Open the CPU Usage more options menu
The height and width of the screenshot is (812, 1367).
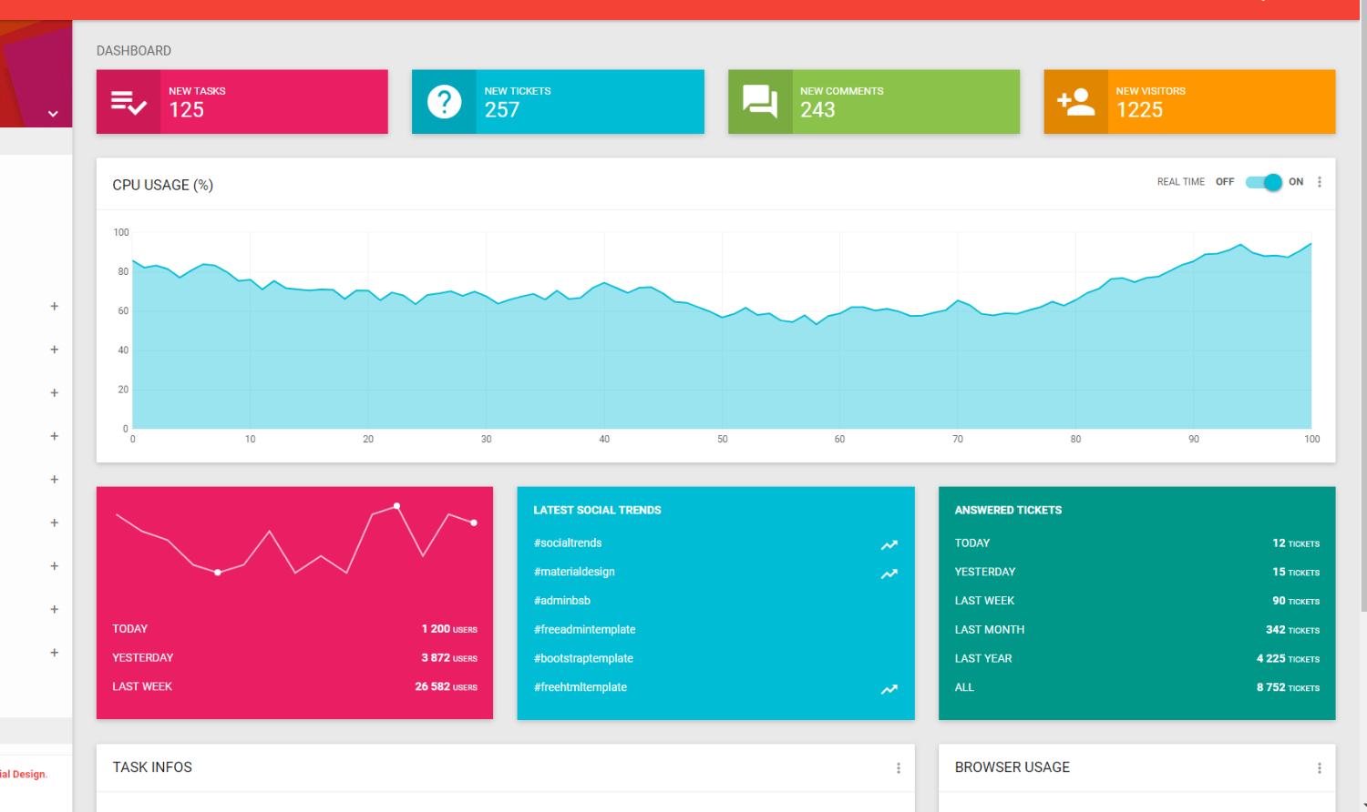pyautogui.click(x=1319, y=182)
